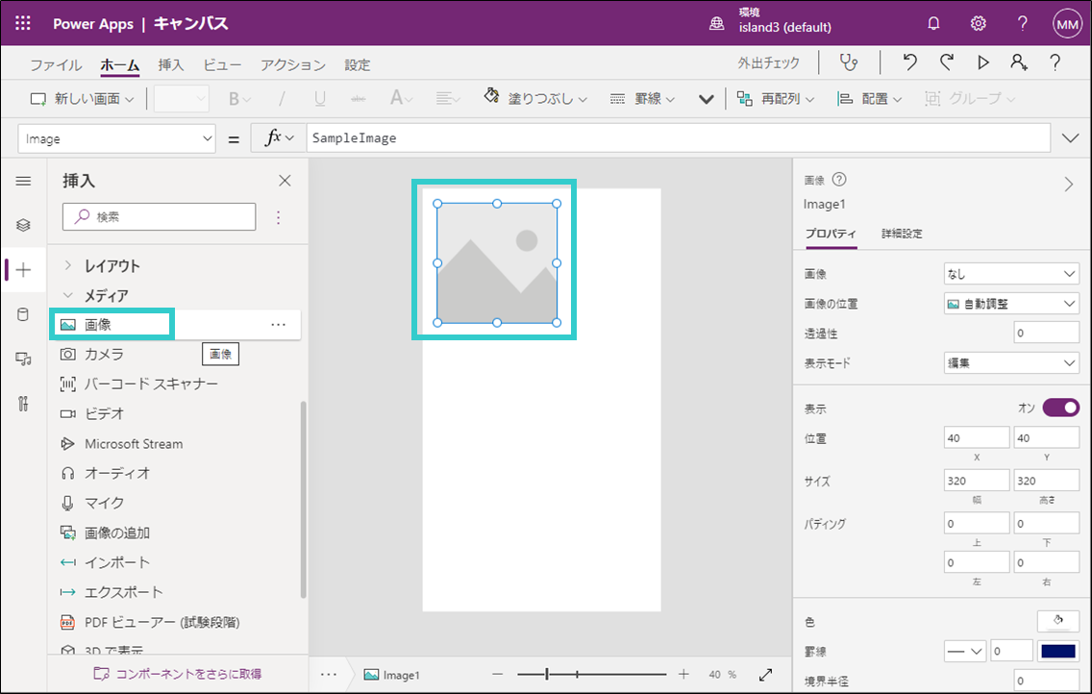Expand the formula bar chevron
The width and height of the screenshot is (1092, 694).
pos(1071,137)
